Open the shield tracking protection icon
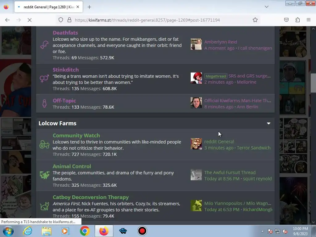This screenshot has width=316, height=237. tap(61, 20)
